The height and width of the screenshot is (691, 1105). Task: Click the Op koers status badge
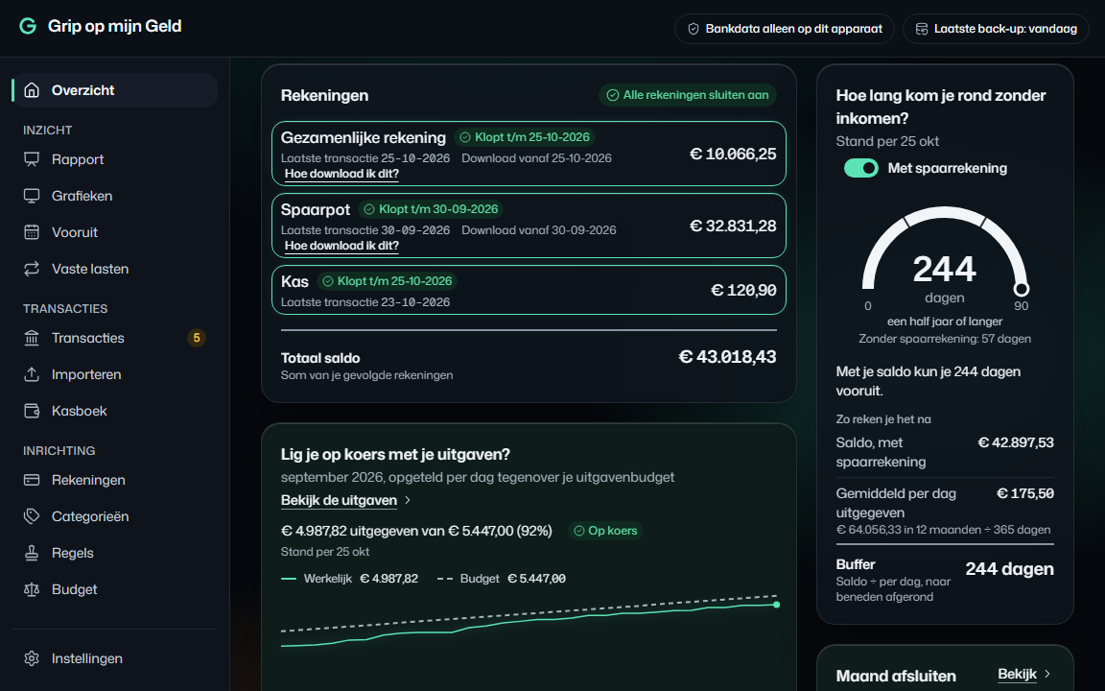coord(605,531)
